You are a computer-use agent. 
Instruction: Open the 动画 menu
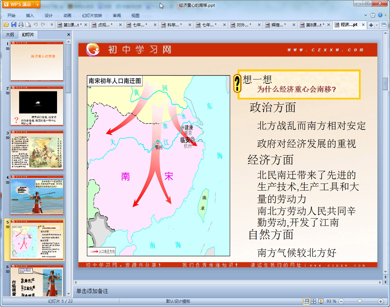coord(67,15)
